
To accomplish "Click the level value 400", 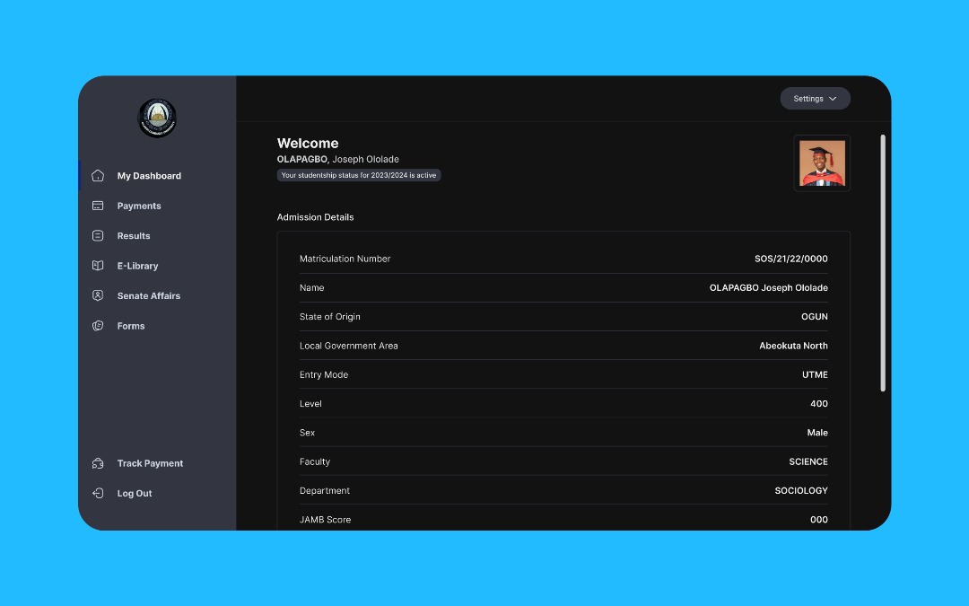I will point(819,404).
